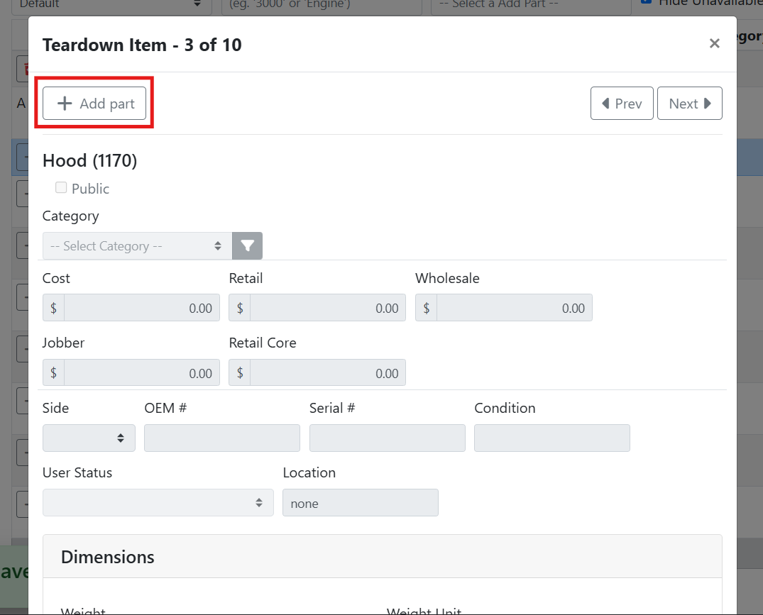
Task: Go to the previous teardown item
Action: tap(622, 104)
